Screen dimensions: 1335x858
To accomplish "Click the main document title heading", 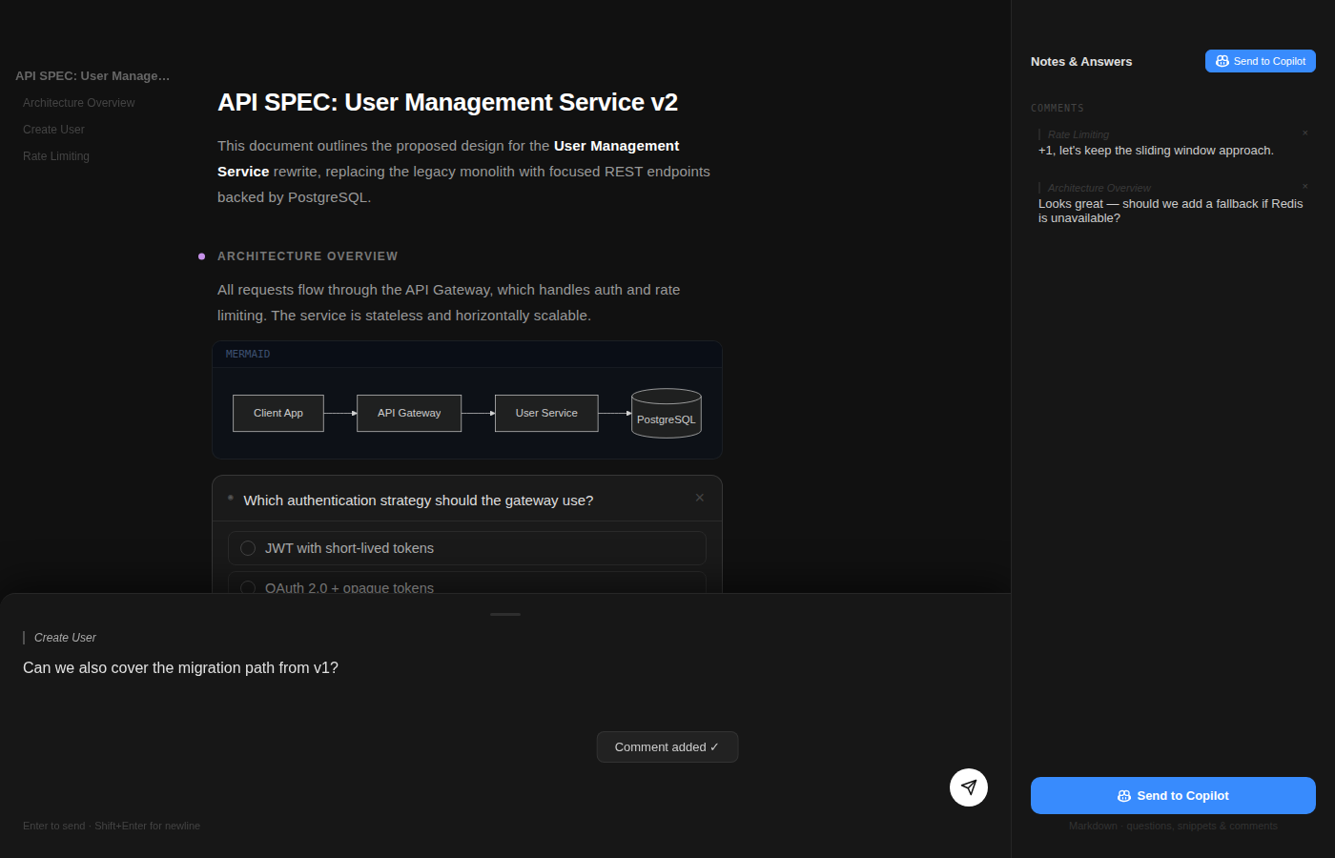I will (447, 102).
